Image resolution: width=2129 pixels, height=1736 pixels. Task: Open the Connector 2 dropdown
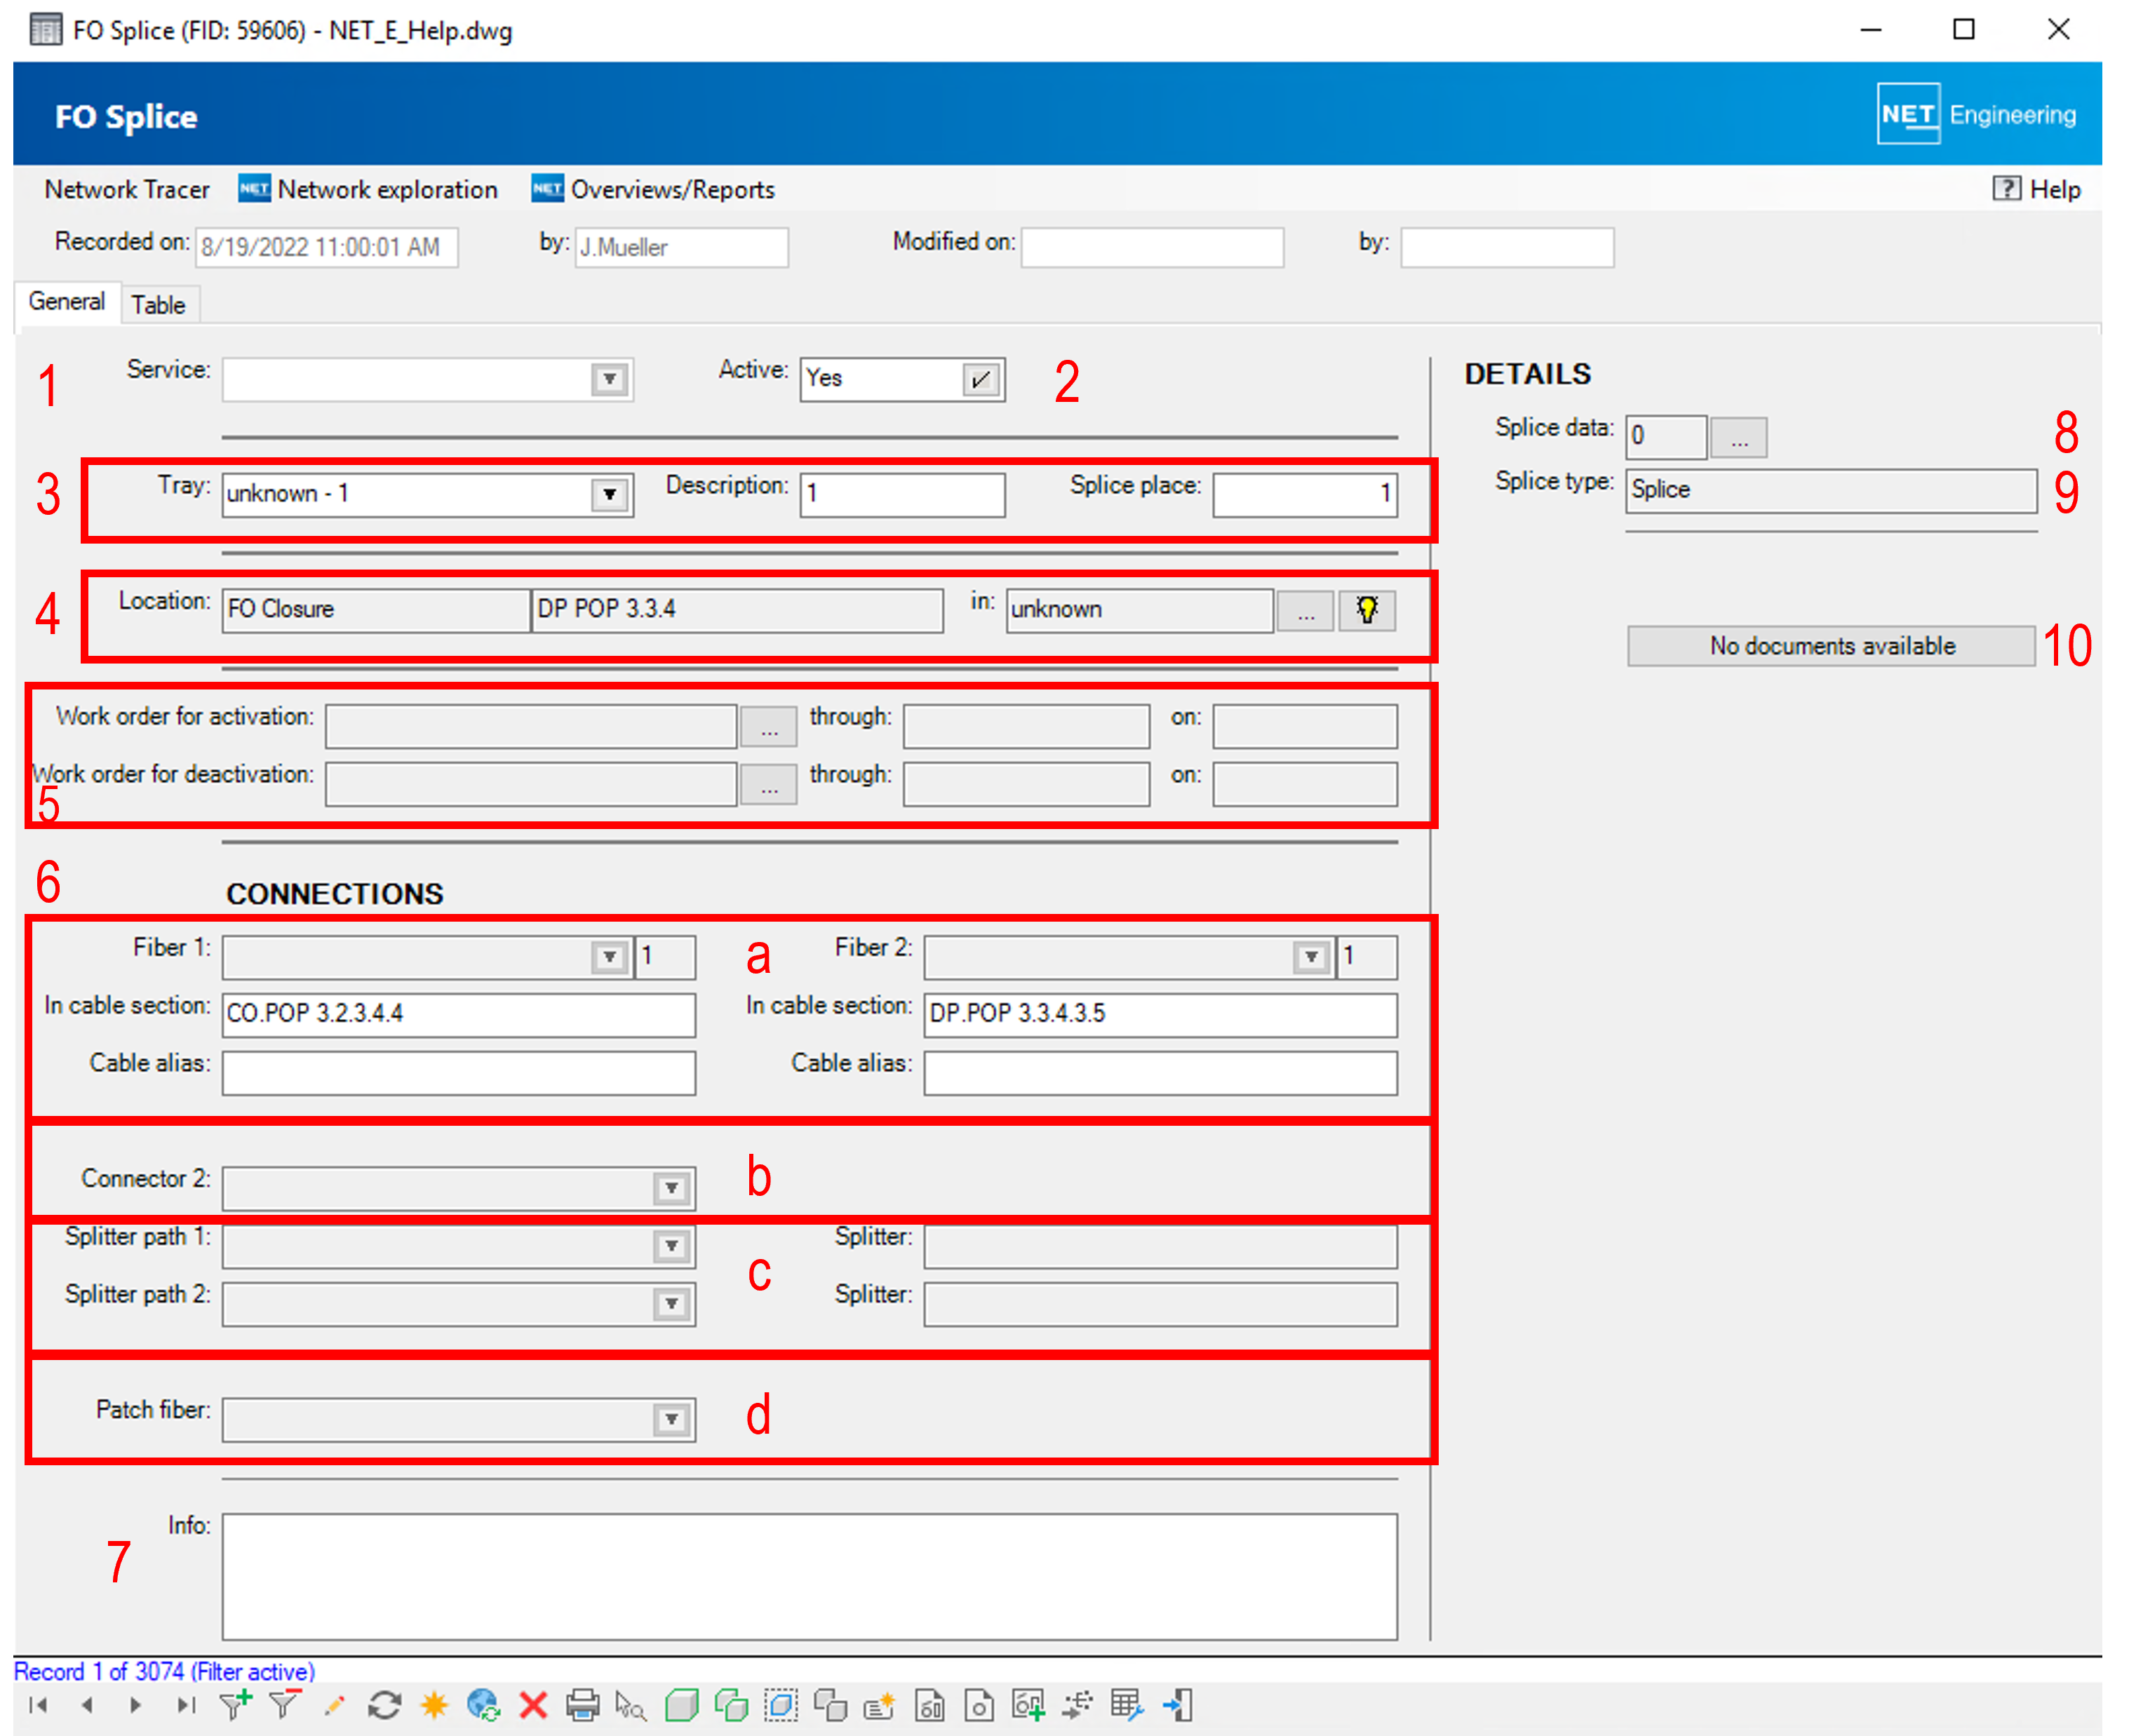coord(671,1188)
